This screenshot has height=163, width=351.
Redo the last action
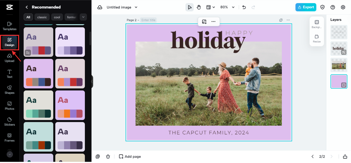pos(253,7)
